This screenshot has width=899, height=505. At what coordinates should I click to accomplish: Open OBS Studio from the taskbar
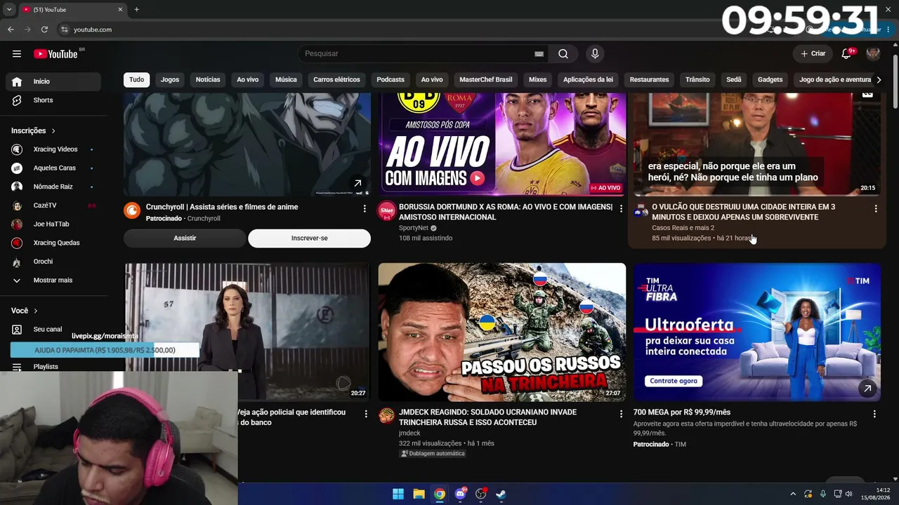[x=481, y=494]
